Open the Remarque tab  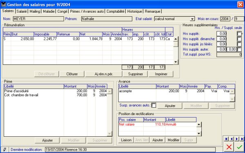(152, 11)
